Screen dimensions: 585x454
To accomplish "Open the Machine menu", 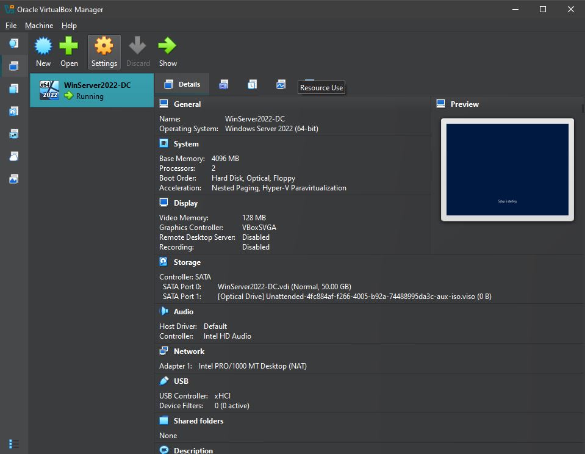I will click(39, 26).
